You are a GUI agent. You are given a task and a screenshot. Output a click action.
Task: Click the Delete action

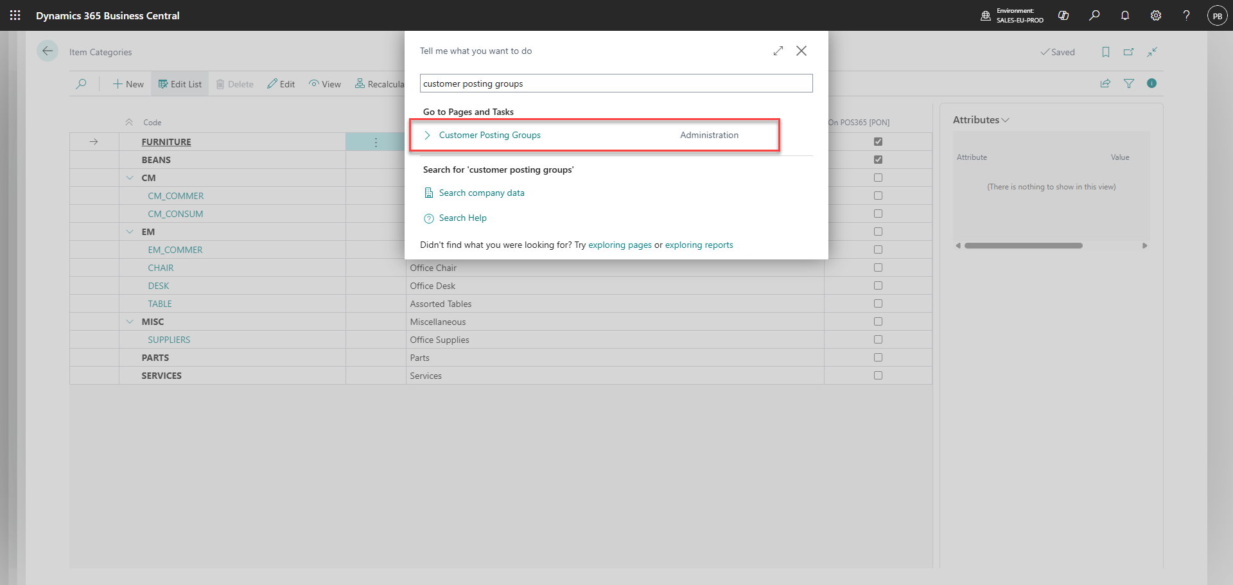[234, 84]
